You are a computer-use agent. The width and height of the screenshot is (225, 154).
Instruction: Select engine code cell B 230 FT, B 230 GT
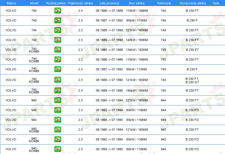click(x=192, y=80)
